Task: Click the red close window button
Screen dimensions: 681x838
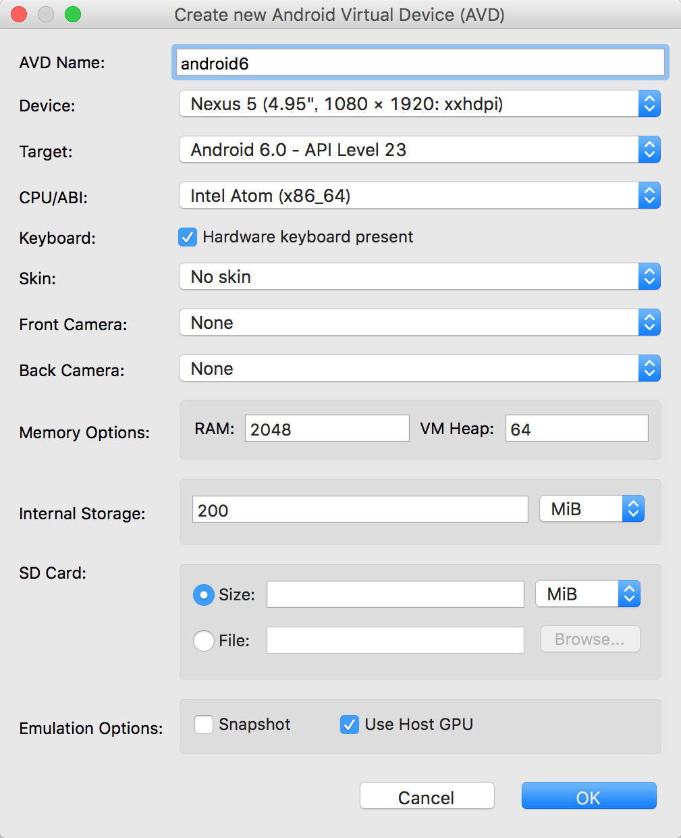Action: point(19,14)
